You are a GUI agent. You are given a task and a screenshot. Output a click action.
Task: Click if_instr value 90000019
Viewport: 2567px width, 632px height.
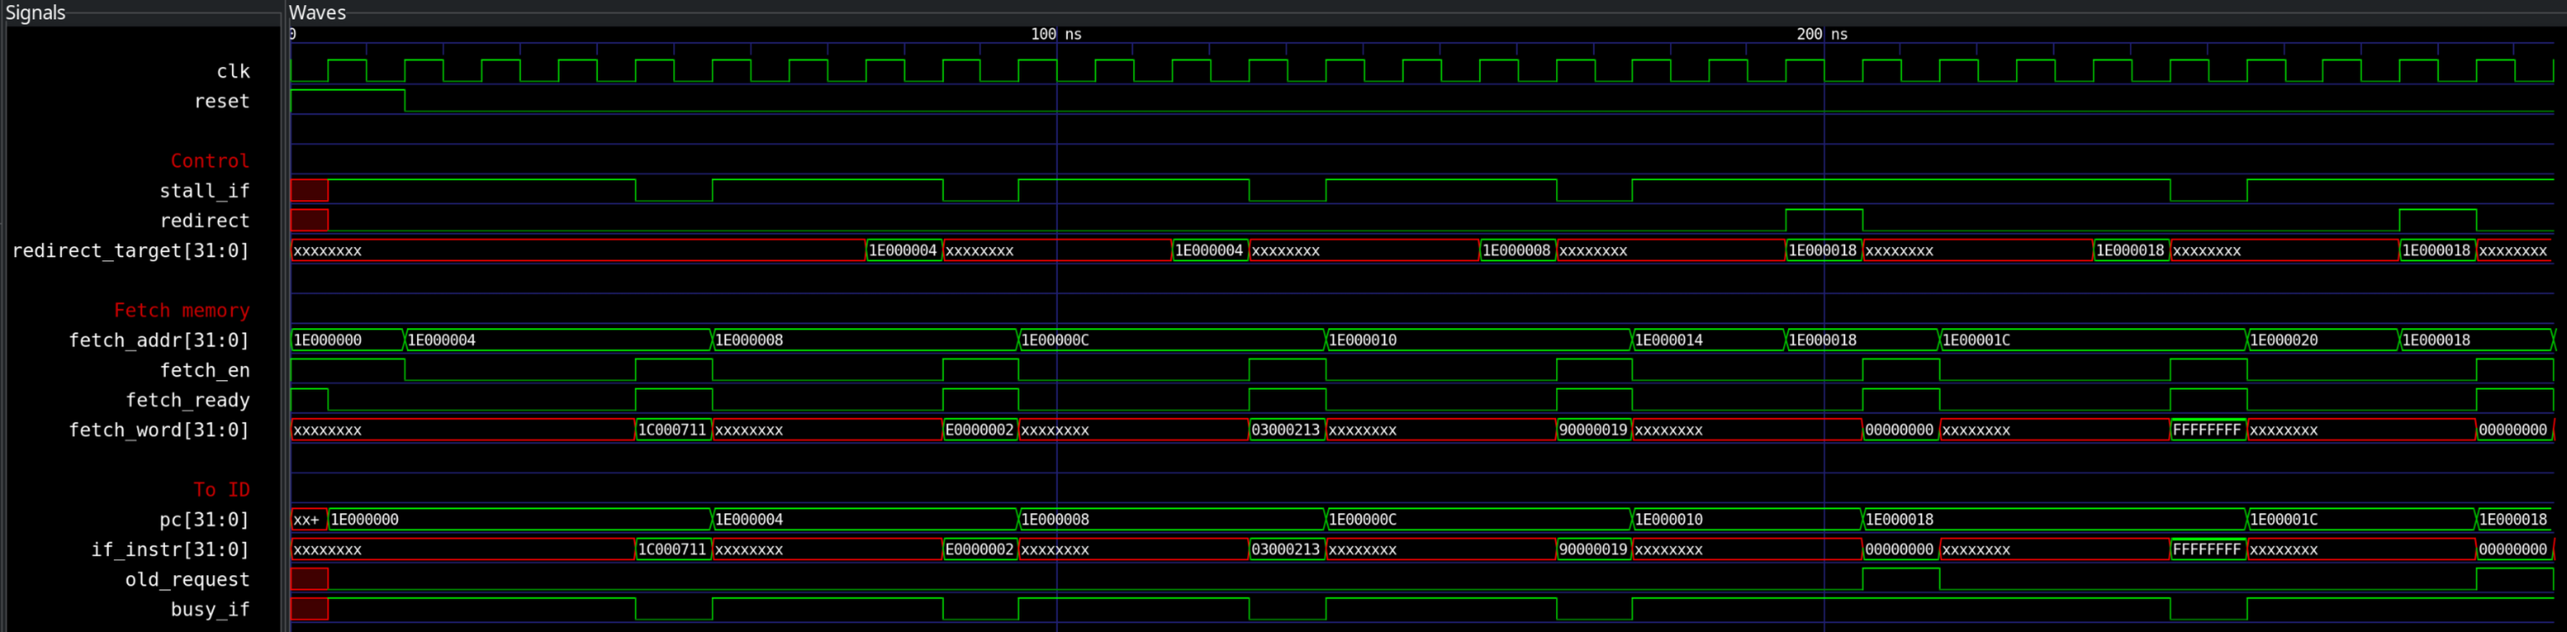[x=1594, y=548]
